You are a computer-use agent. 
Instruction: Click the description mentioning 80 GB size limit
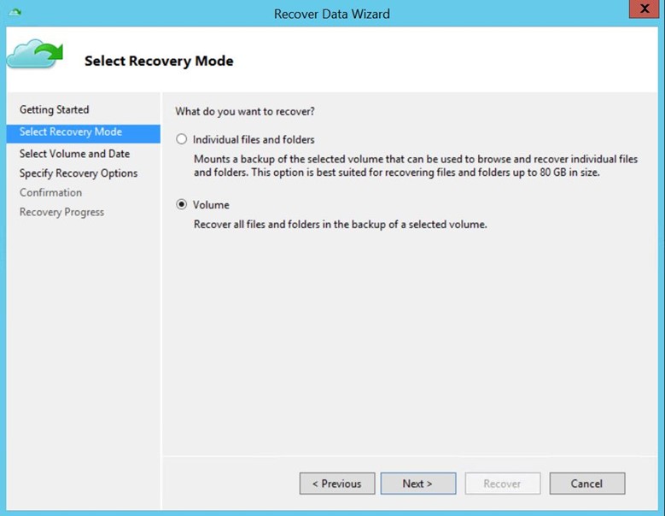(x=415, y=166)
